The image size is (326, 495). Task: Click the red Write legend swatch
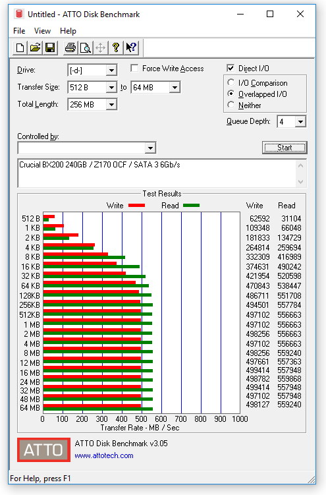coord(136,206)
